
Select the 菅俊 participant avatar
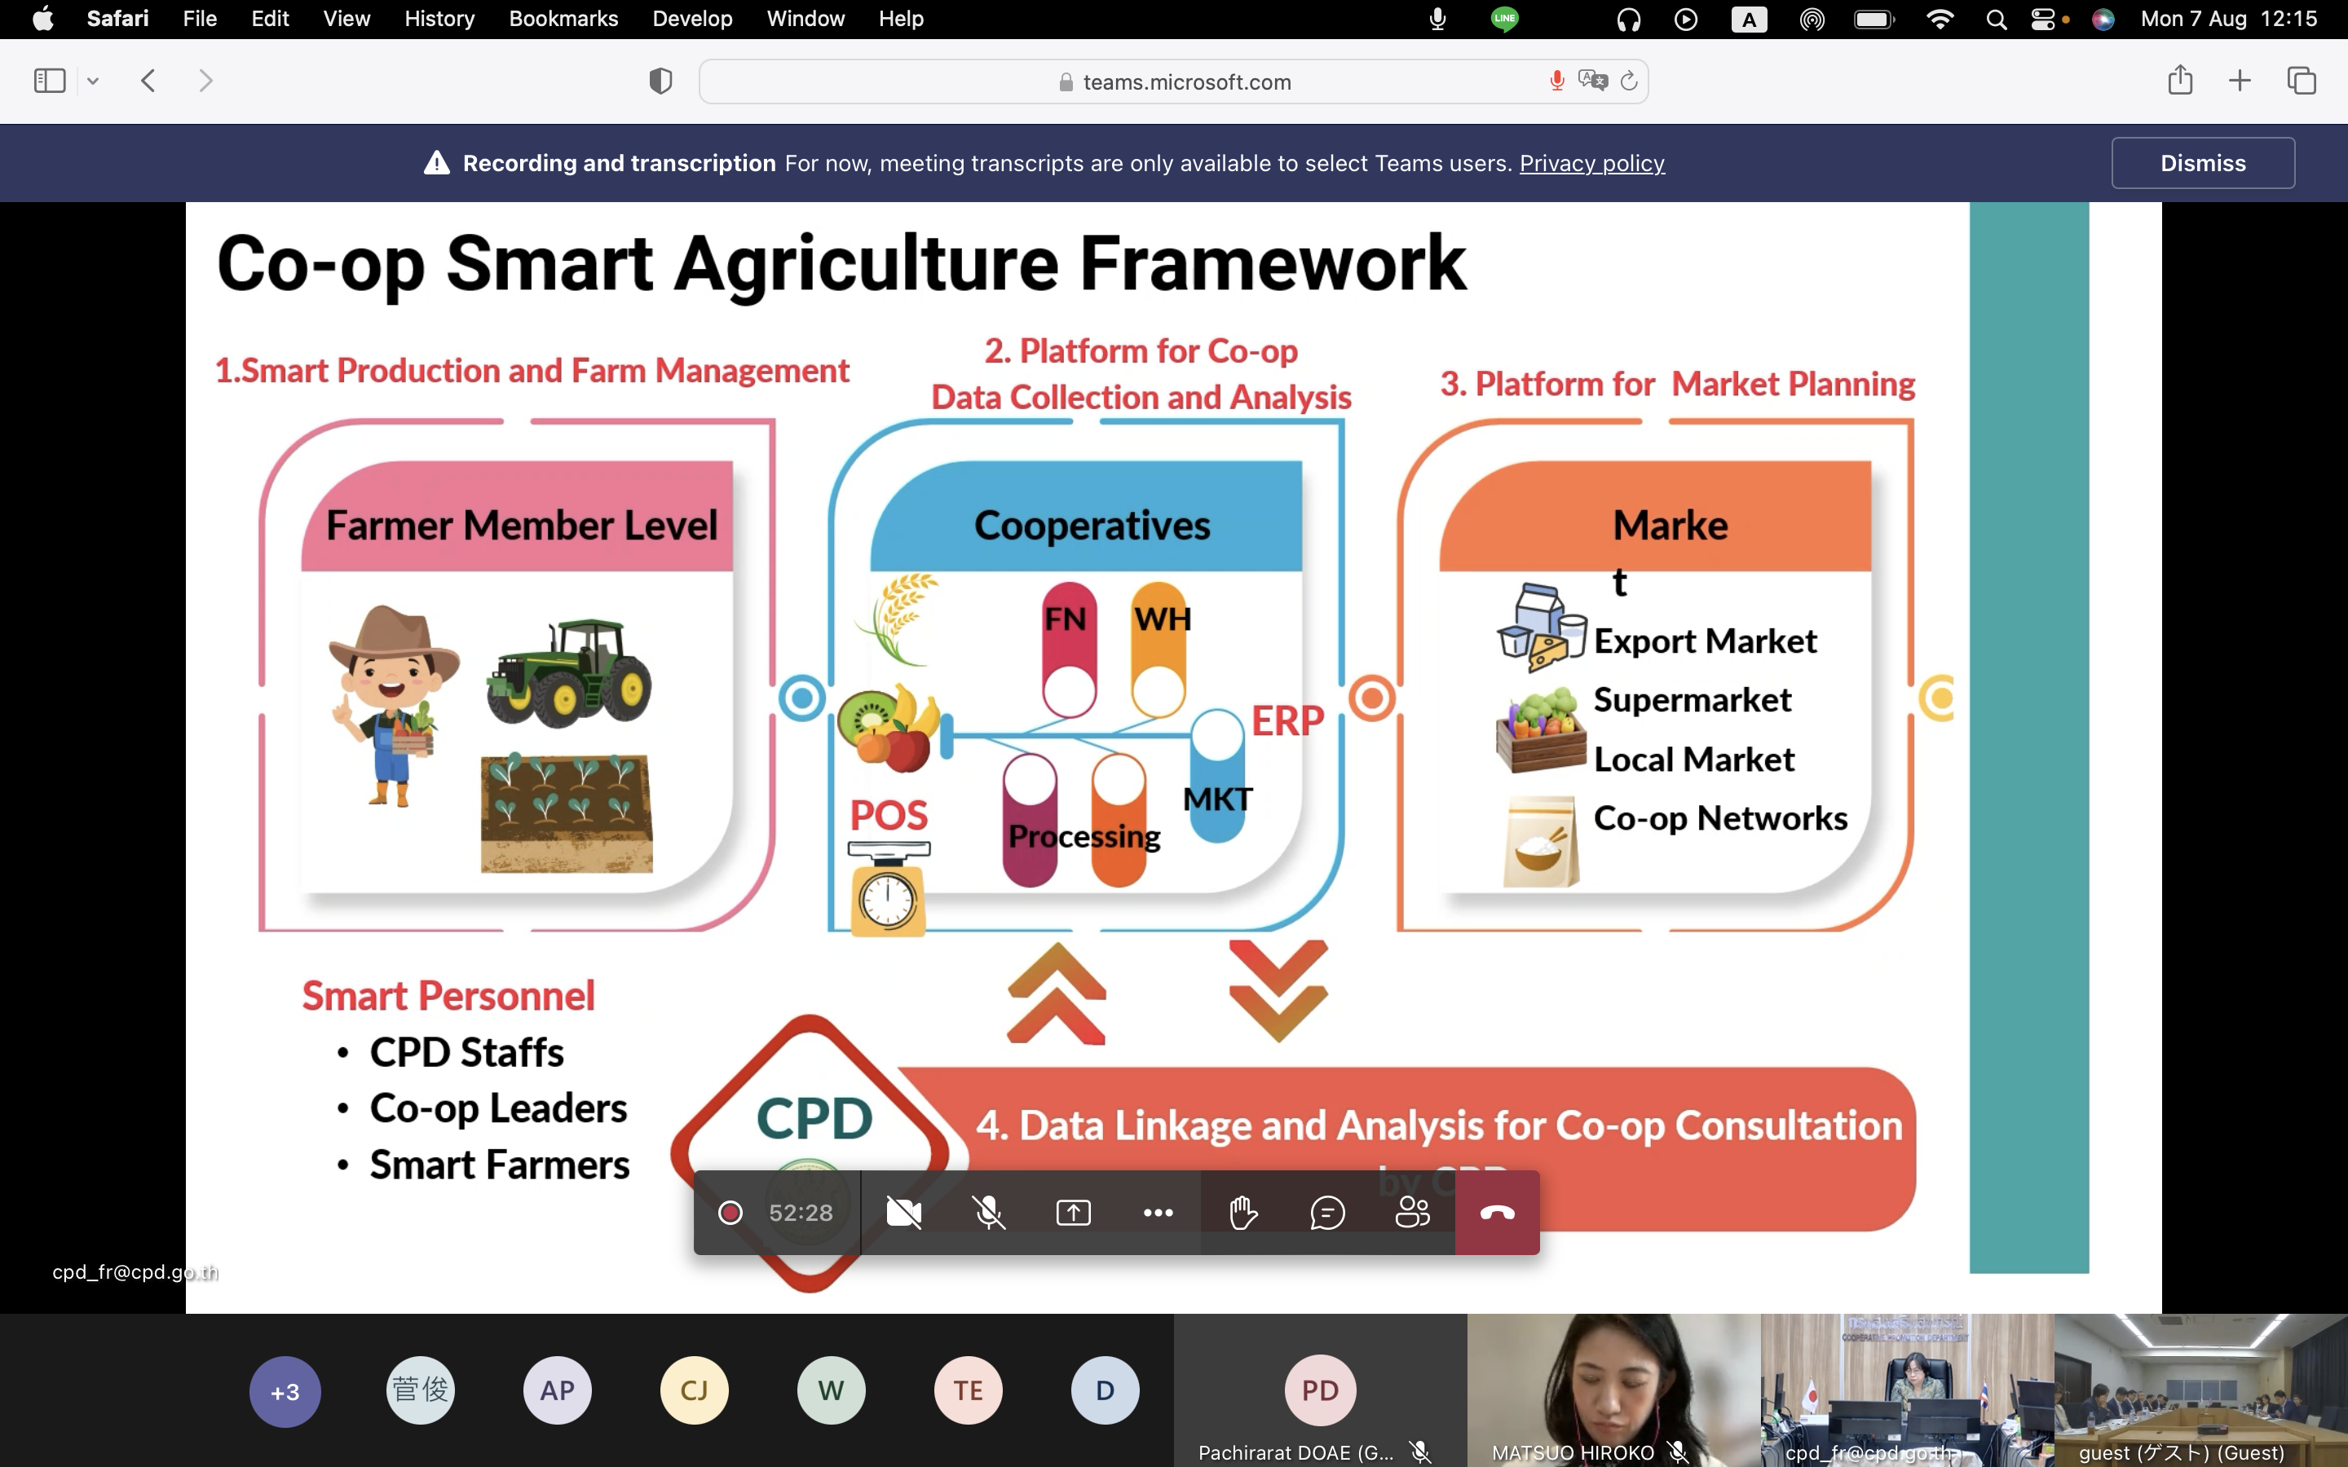click(x=421, y=1390)
